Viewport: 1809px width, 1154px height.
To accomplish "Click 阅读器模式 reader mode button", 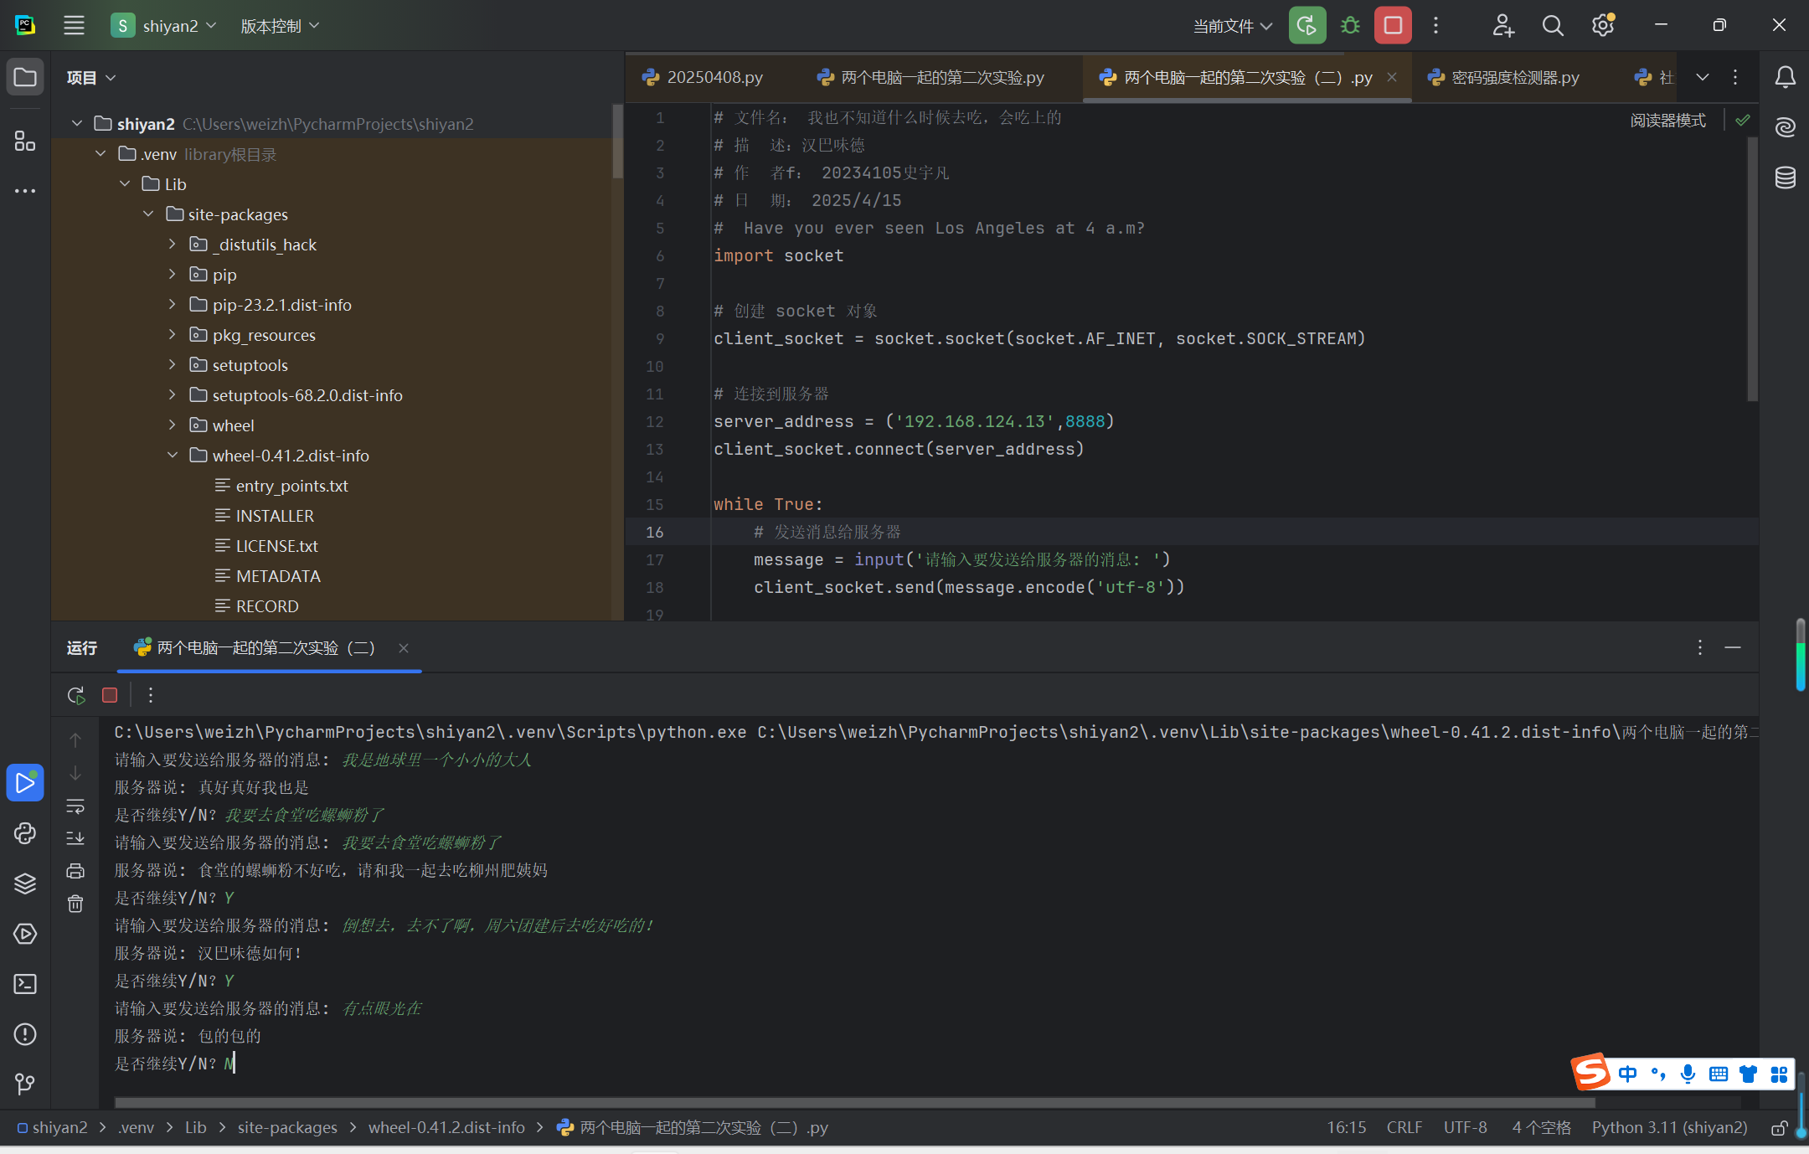I will coord(1667,121).
